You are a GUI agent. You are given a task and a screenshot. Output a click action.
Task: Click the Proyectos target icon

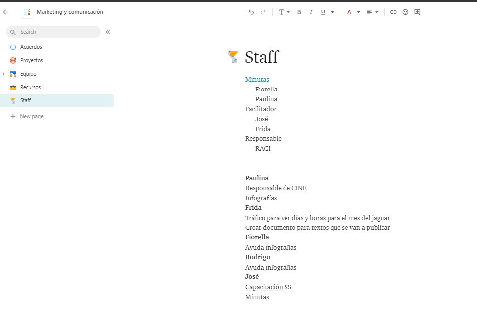pos(13,60)
